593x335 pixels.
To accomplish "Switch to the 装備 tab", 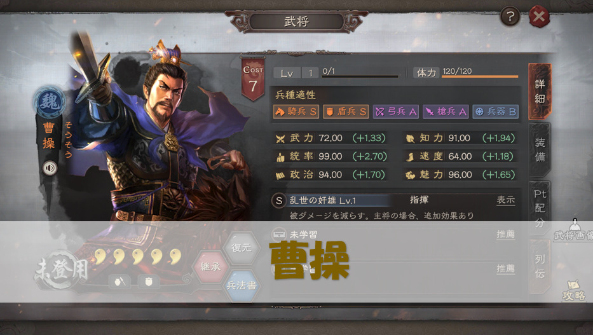I will 540,150.
